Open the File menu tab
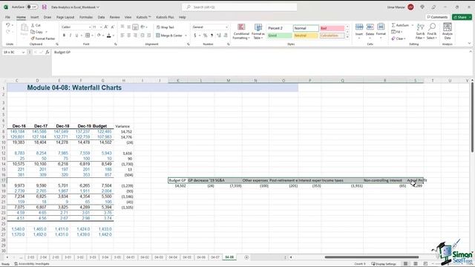475x267 pixels. tap(7, 17)
